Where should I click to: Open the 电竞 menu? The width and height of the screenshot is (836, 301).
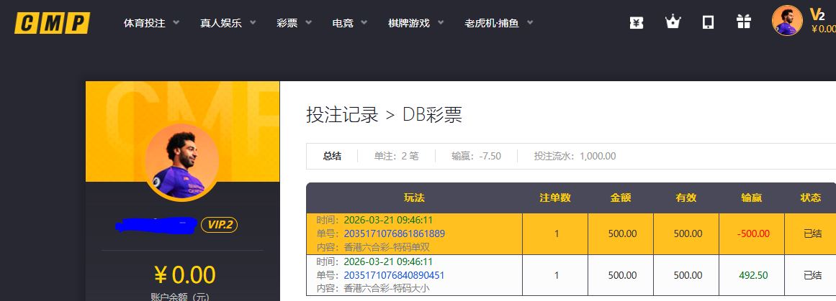tap(349, 23)
